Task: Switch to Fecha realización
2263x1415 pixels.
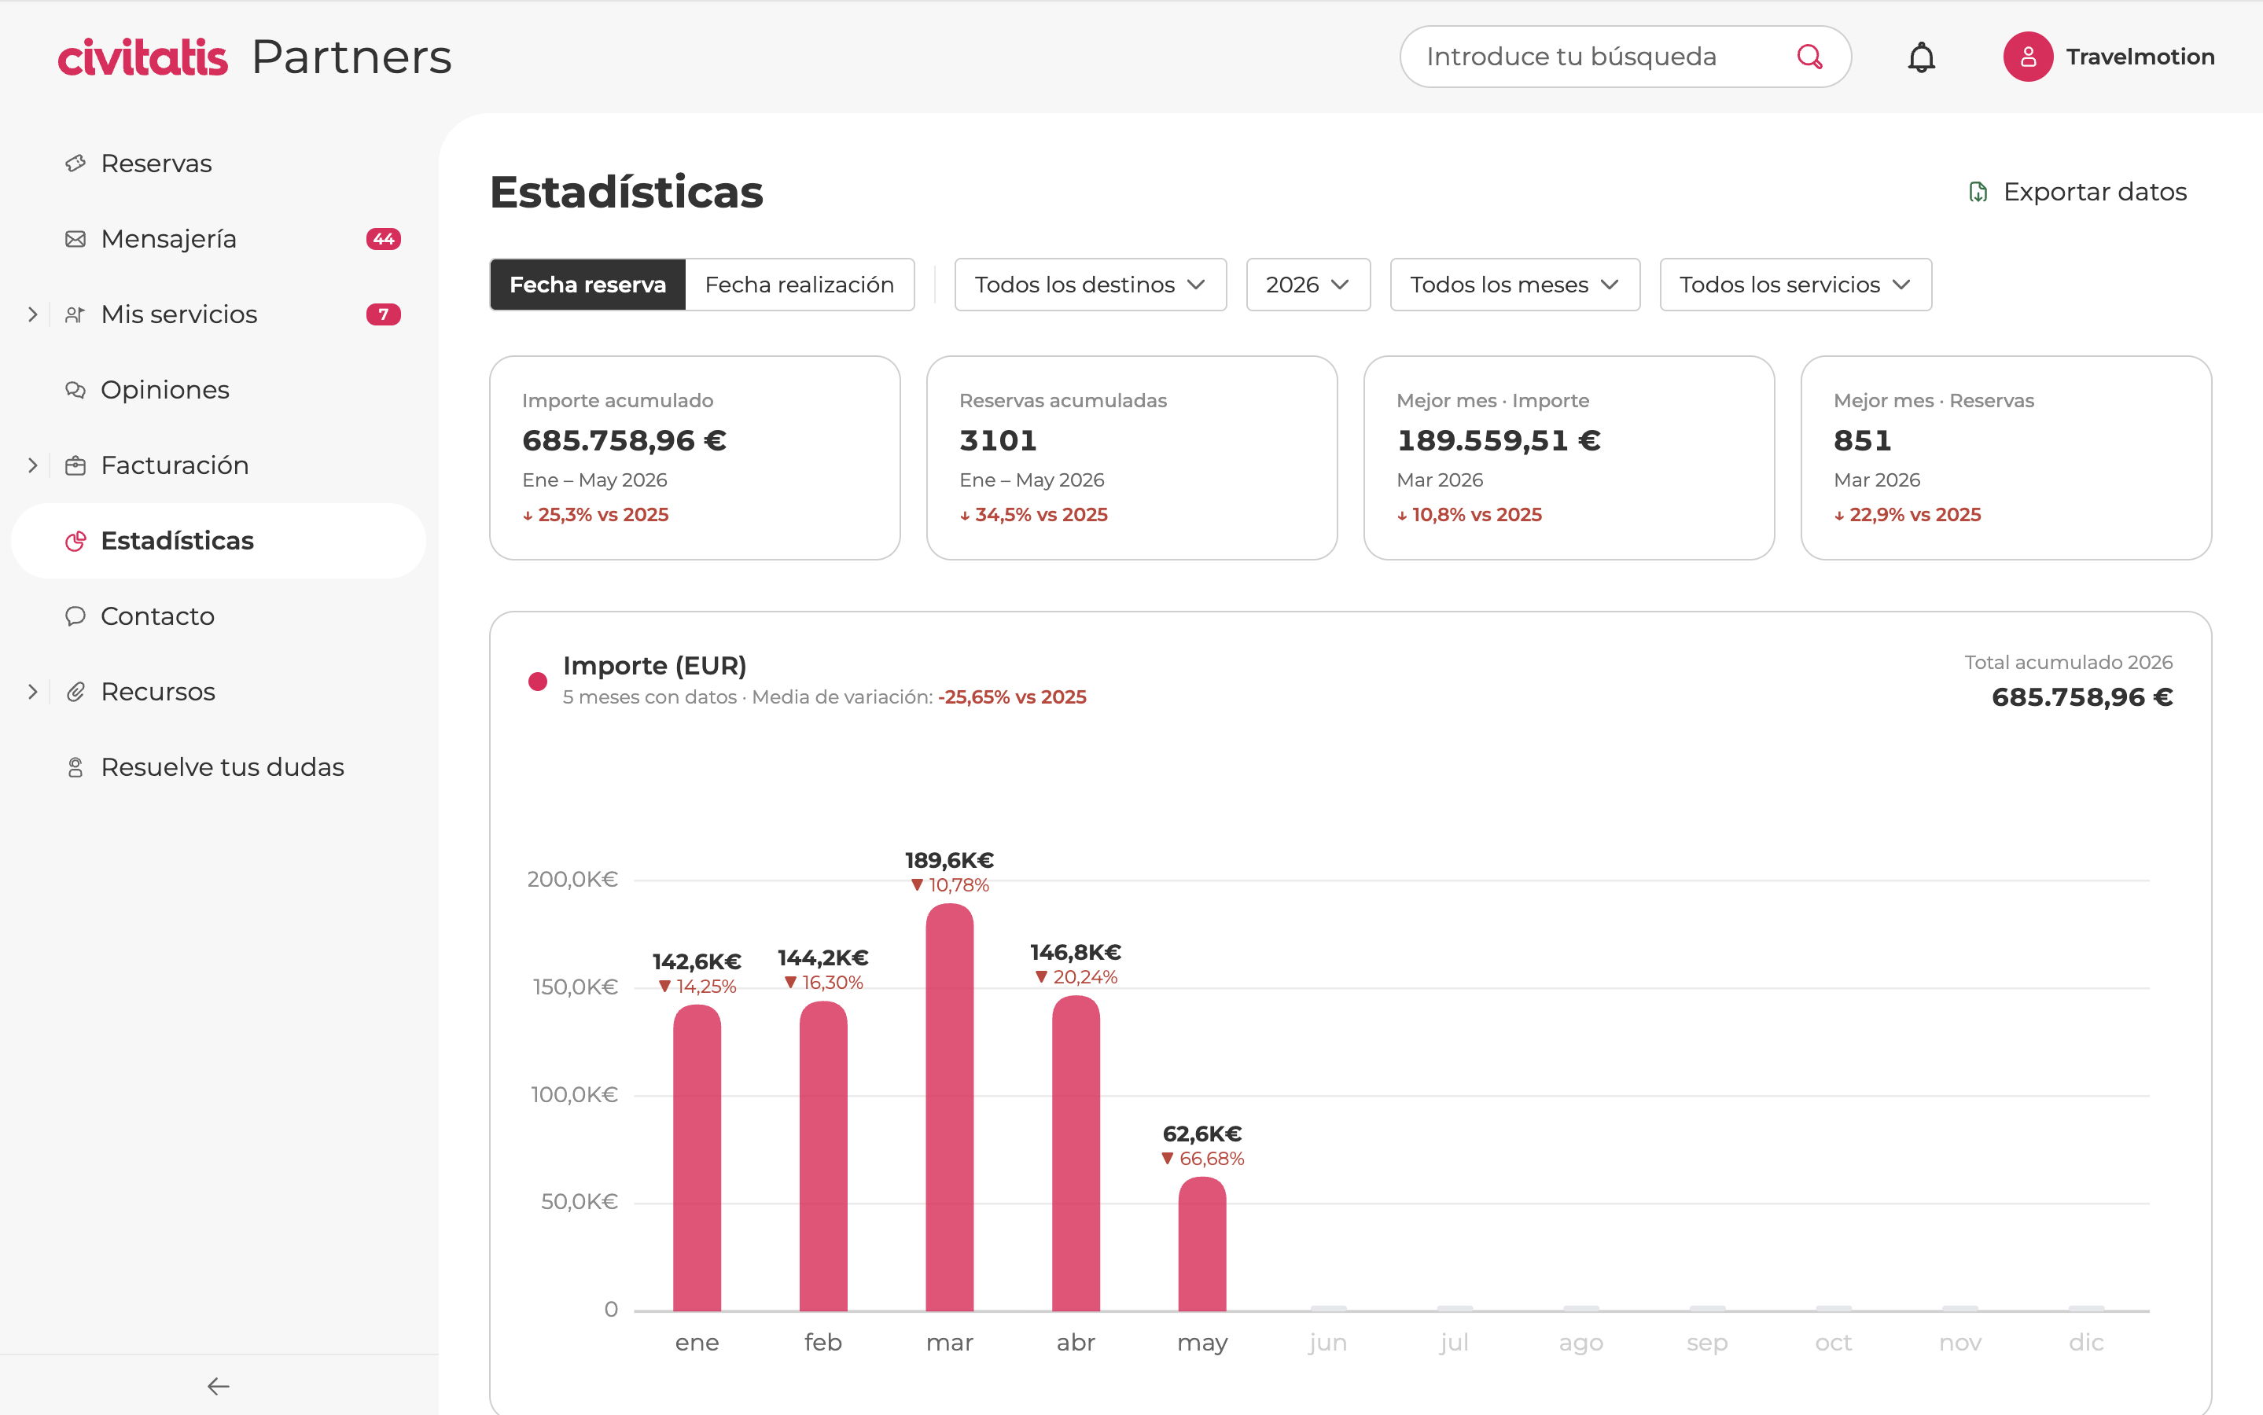Action: click(x=799, y=285)
